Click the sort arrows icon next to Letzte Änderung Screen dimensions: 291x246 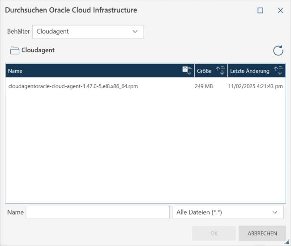click(x=278, y=71)
